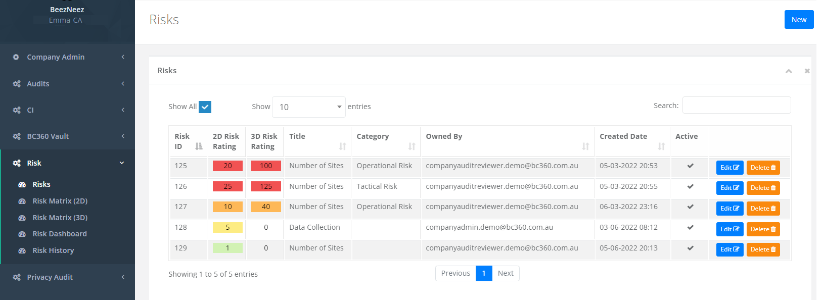The image size is (822, 306).
Task: Expand the BC360 Vault menu arrow
Action: [x=123, y=136]
